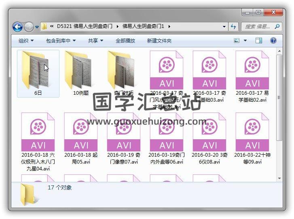Viewport: 294px width, 219px height.
Task: Expand the 包含到库中 dropdown
Action: click(x=61, y=41)
